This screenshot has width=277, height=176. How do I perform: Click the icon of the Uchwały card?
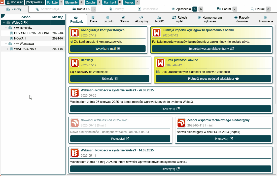[x=75, y=63]
